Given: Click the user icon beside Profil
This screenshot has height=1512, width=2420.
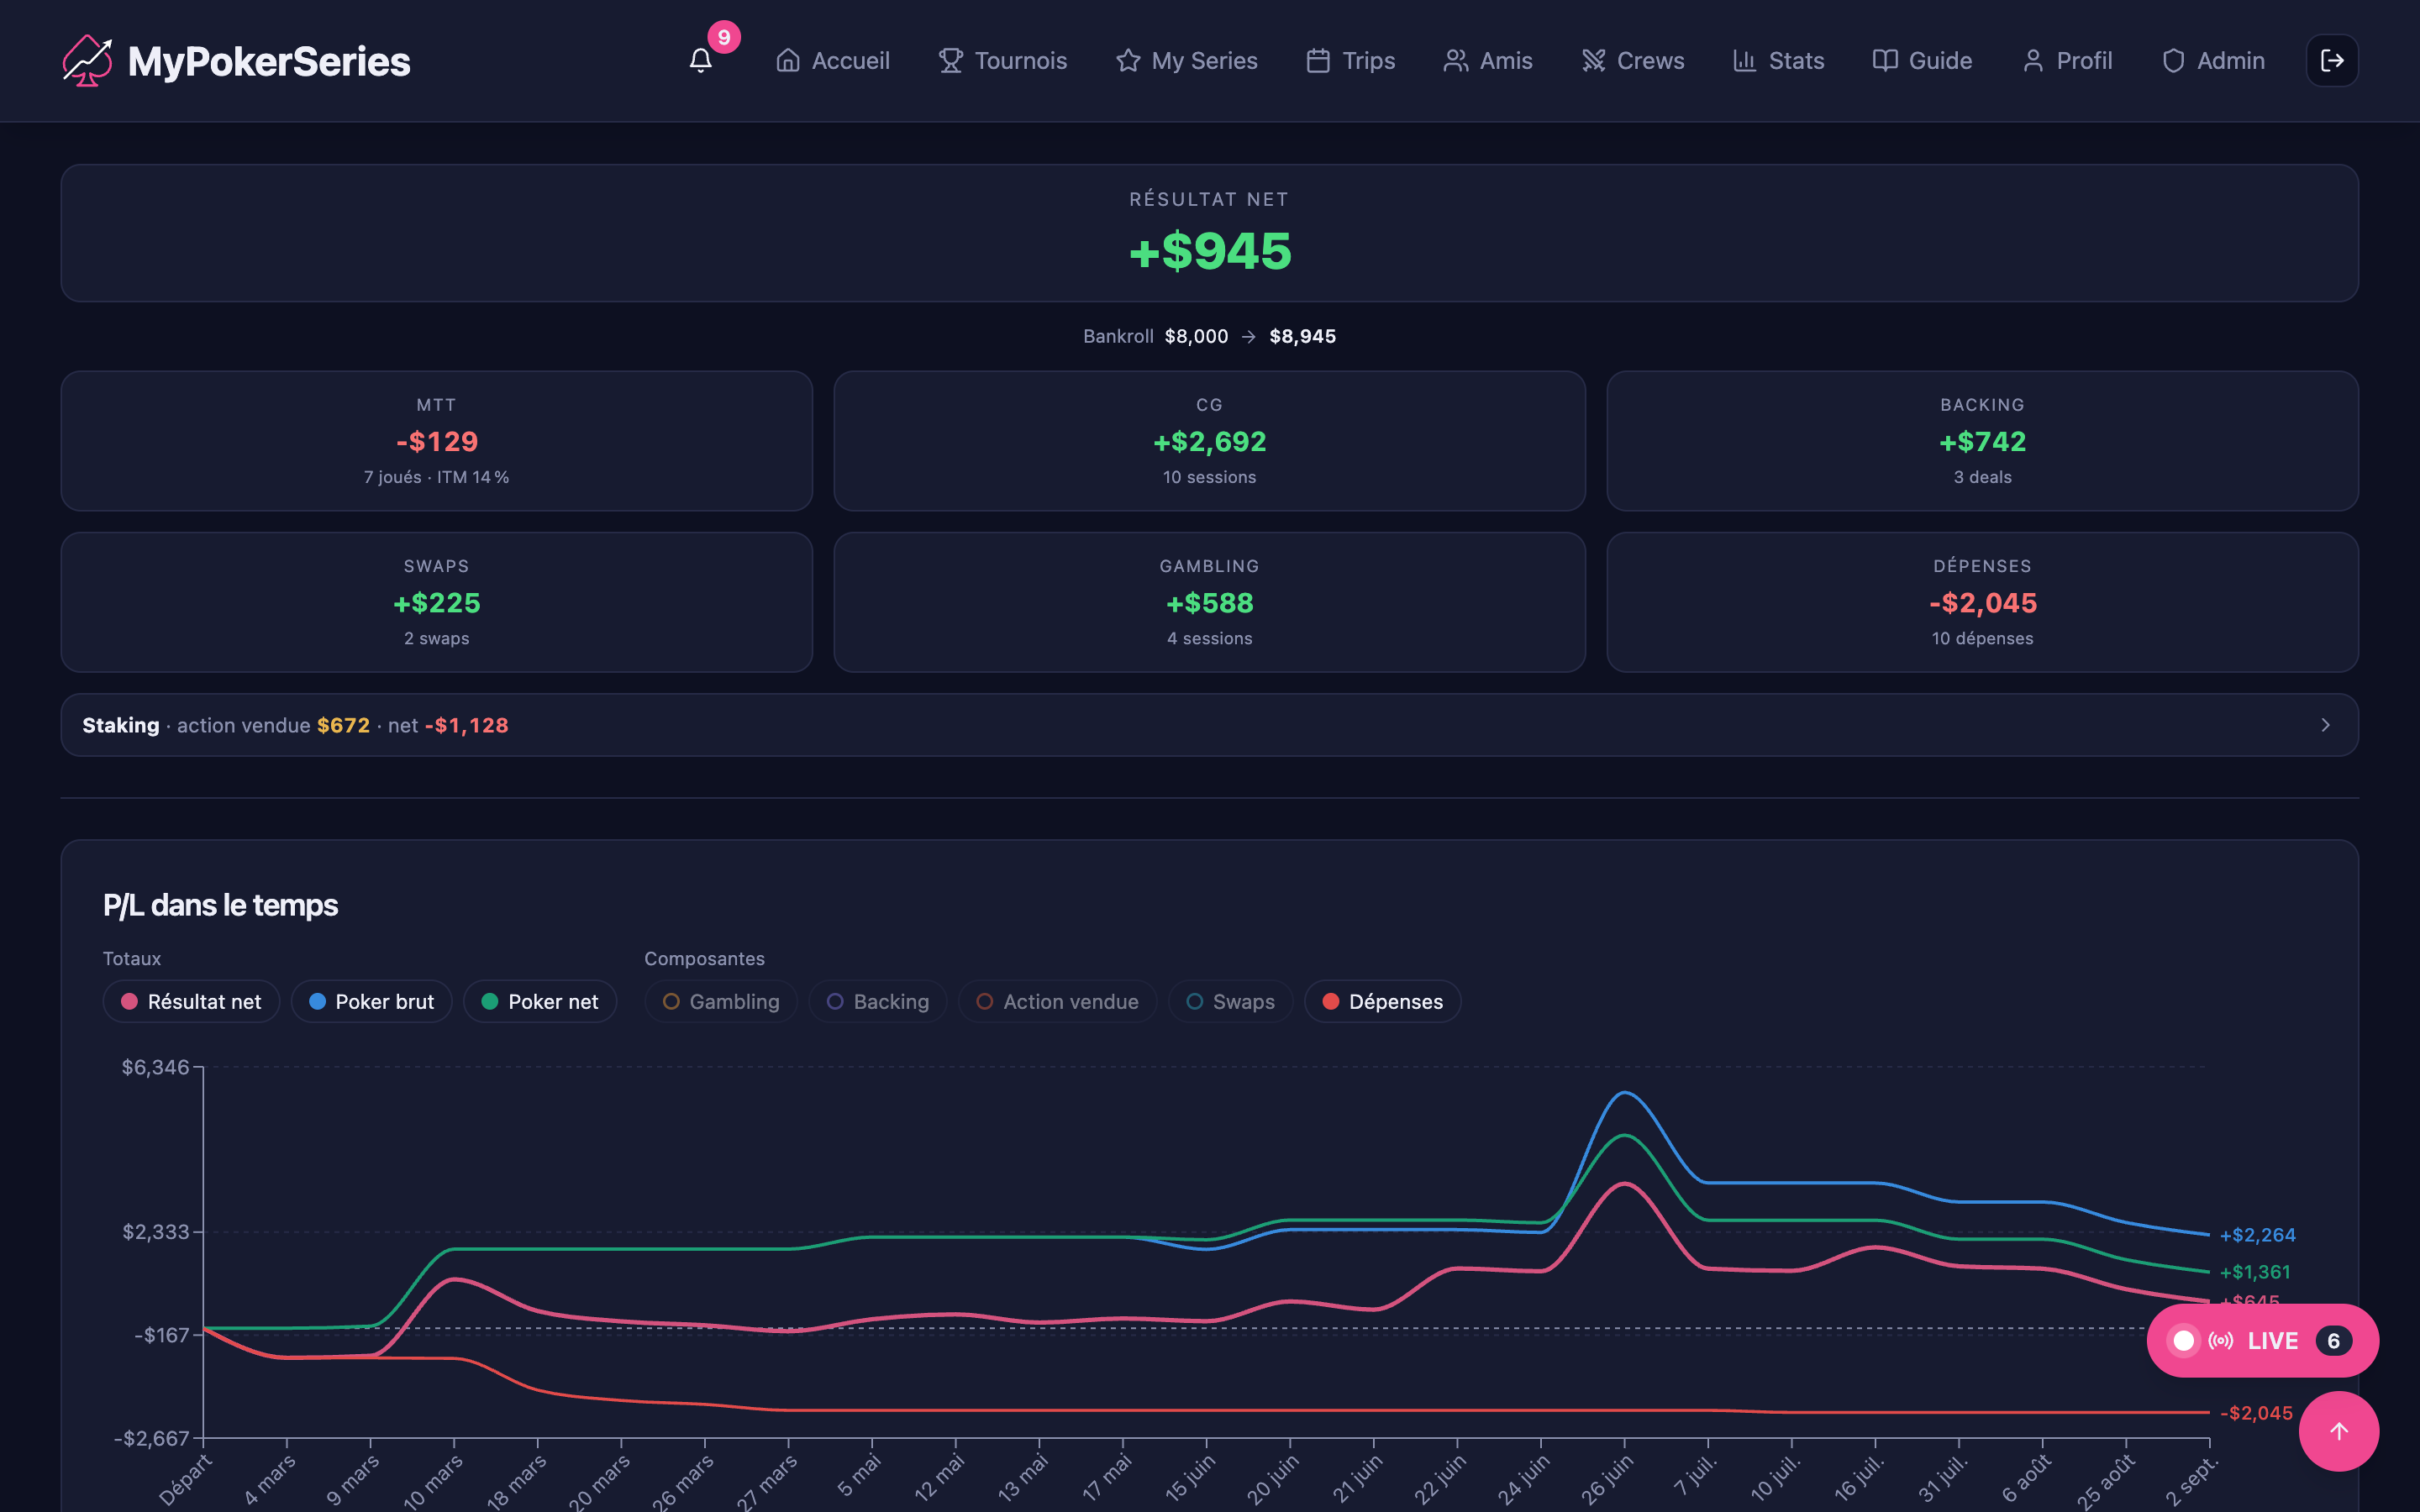Looking at the screenshot, I should [x=2032, y=61].
